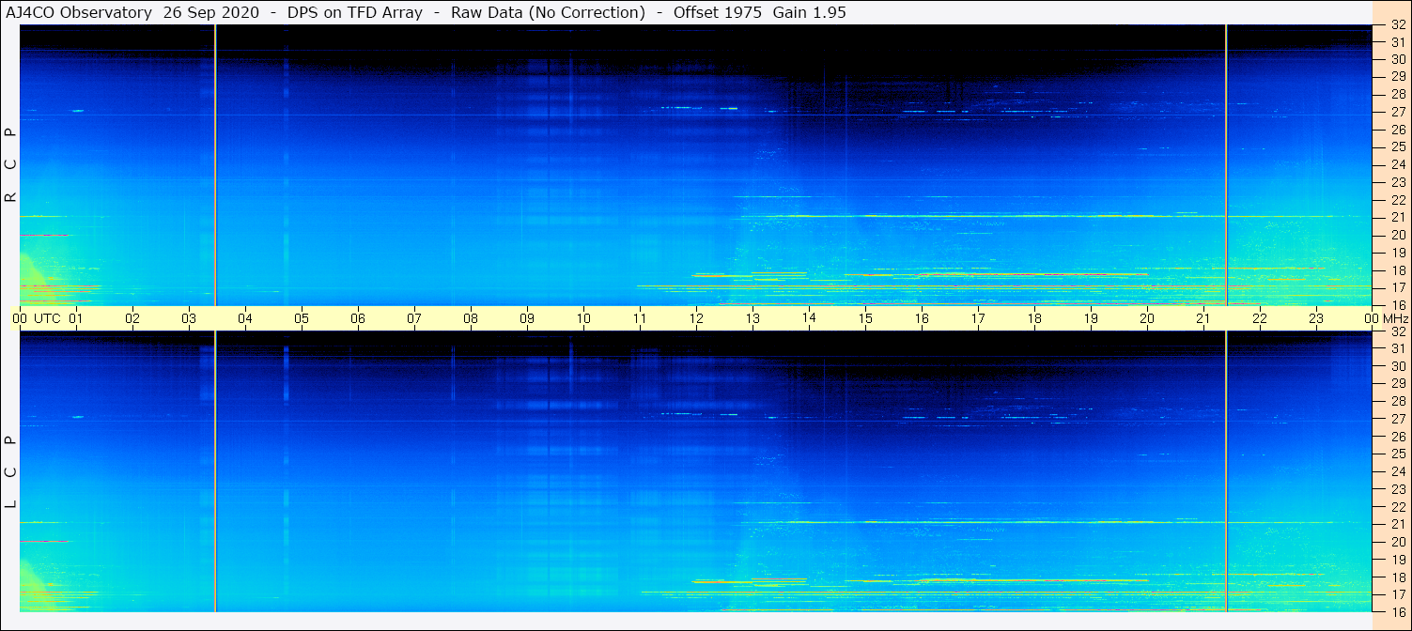The width and height of the screenshot is (1412, 631).
Task: Click 21 MHz on the RCP frequency scale
Action: pos(1397,217)
